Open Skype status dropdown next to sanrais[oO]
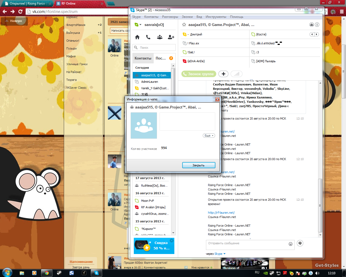 point(138,25)
